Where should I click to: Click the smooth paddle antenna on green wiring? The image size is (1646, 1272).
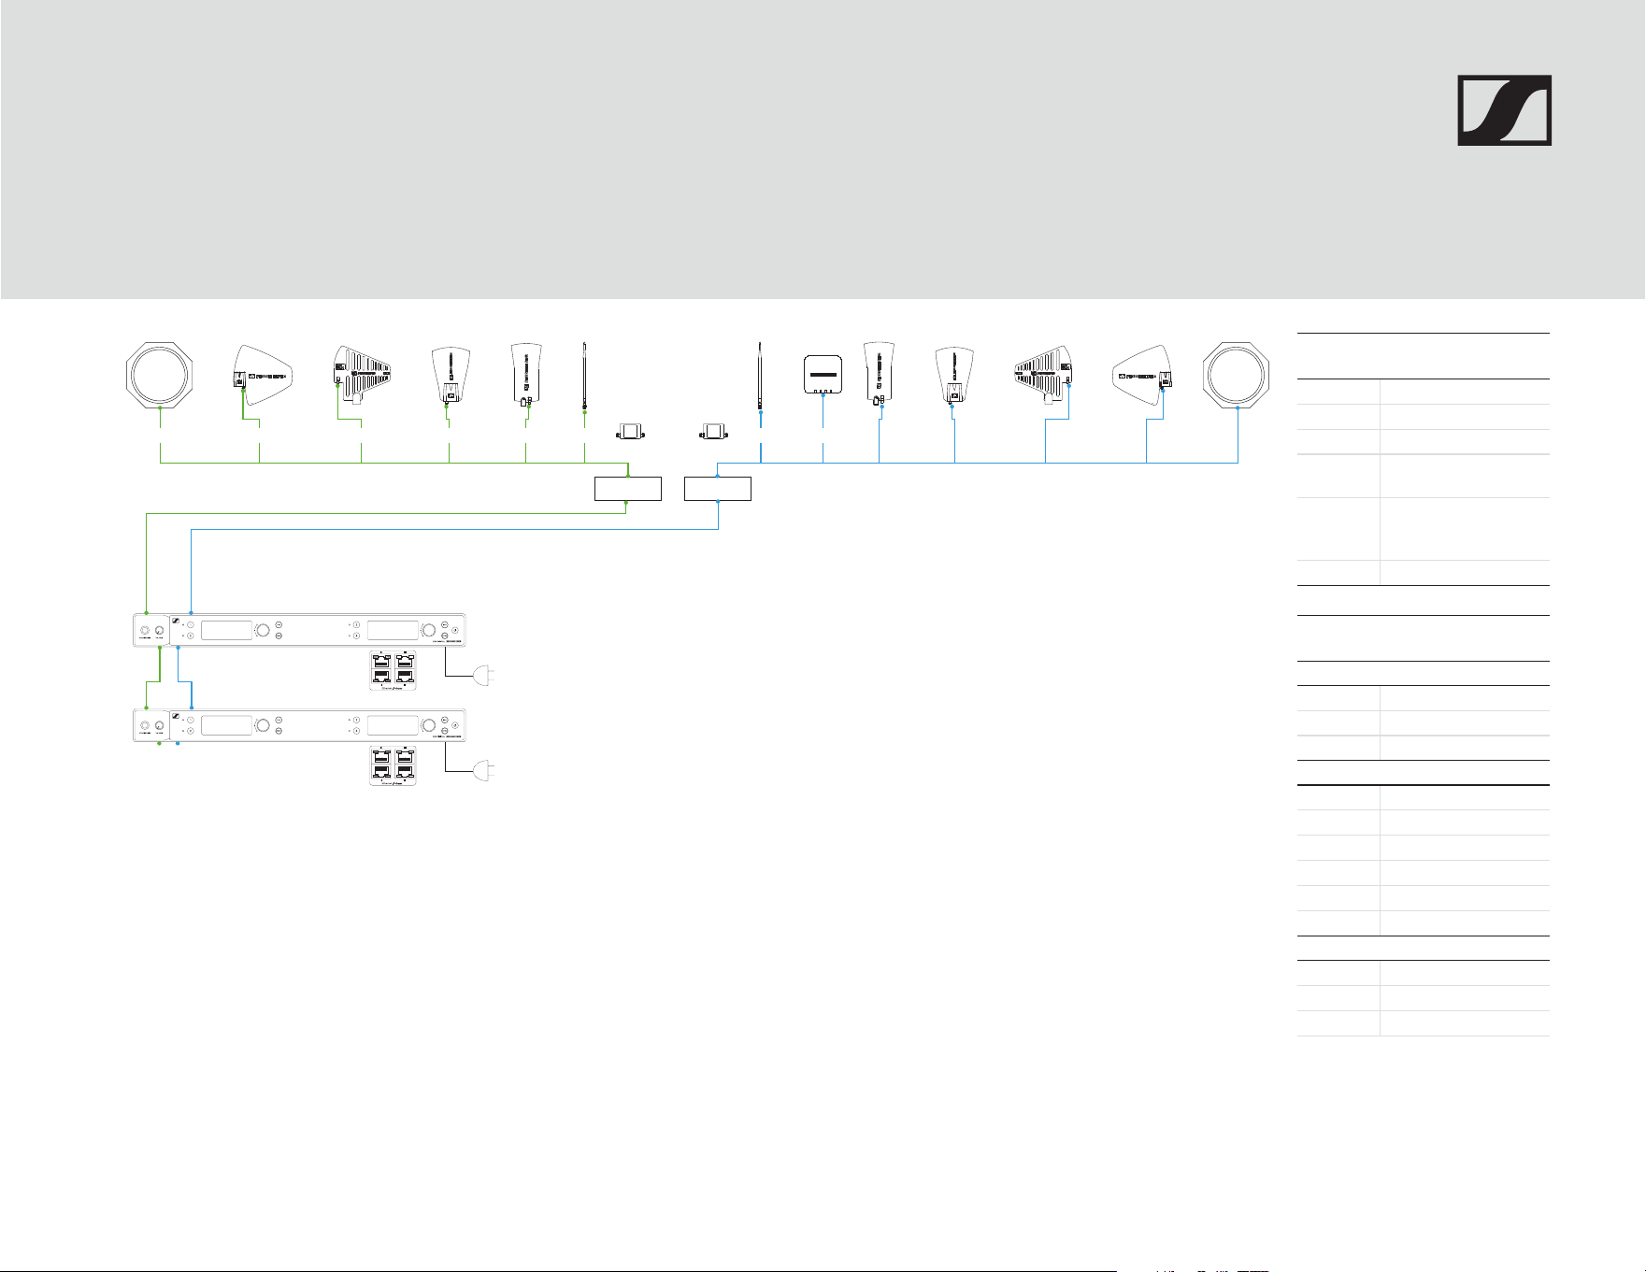pos(262,375)
